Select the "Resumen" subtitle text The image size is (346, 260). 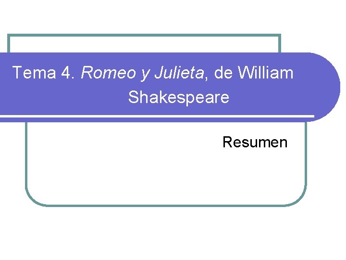click(255, 143)
